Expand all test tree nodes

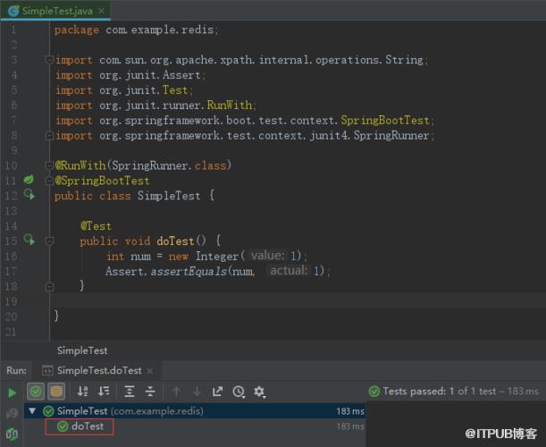(x=130, y=392)
